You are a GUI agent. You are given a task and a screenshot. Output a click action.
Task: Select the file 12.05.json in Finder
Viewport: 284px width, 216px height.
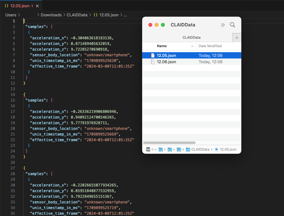coord(192,55)
